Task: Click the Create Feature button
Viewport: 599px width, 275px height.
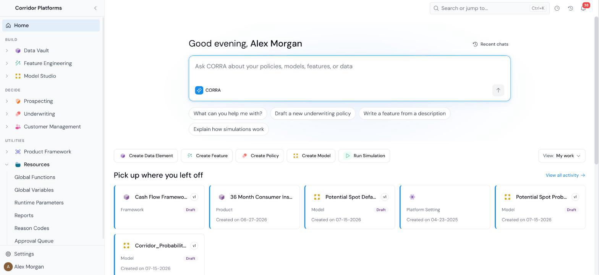Action: [x=207, y=156]
